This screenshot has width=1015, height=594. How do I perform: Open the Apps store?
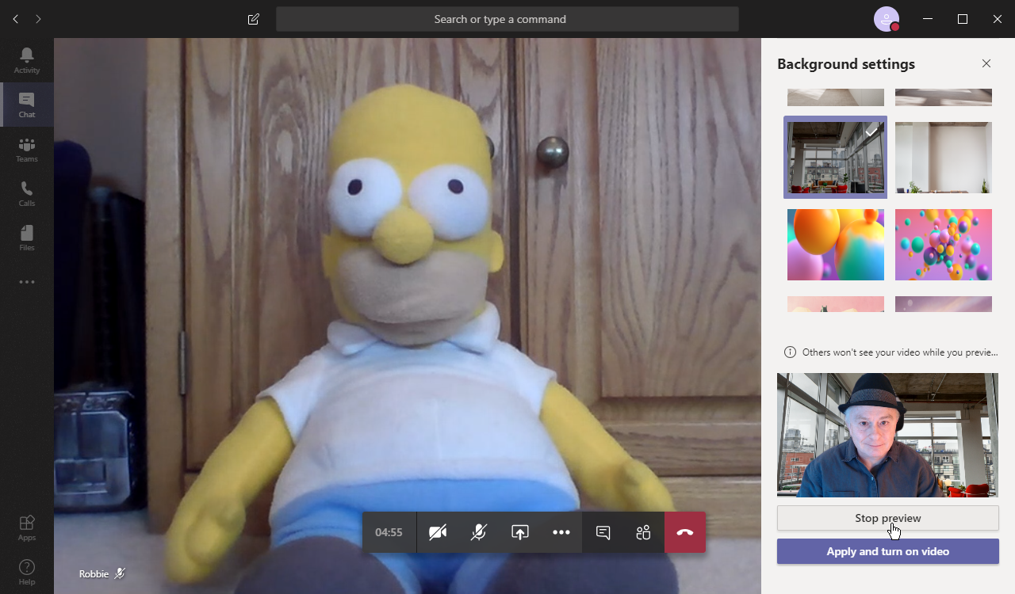click(27, 527)
